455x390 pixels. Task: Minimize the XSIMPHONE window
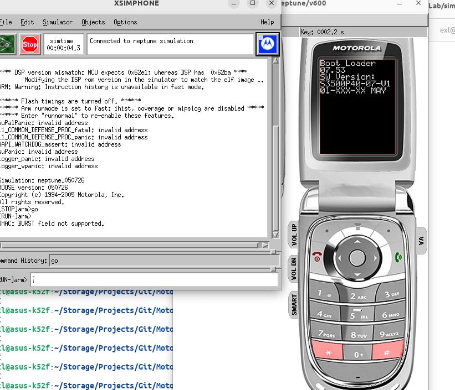(234, 3)
